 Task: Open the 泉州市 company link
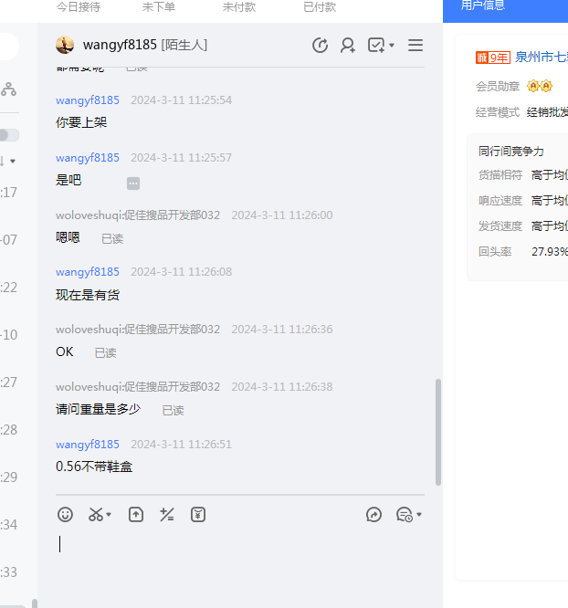pyautogui.click(x=542, y=58)
